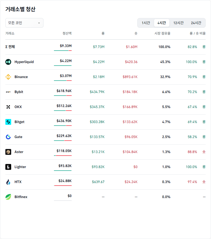Open the OKX exchange name link
211x239 pixels.
(18, 107)
